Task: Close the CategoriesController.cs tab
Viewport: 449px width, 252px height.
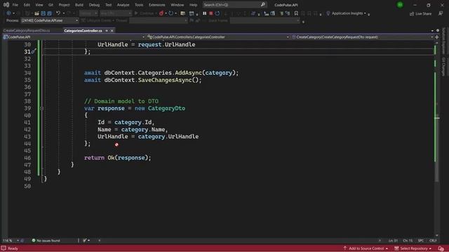Action: pos(112,31)
